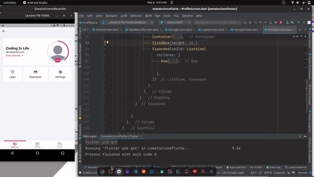Open the mail client from the dock
This screenshot has height=177, width=314.
point(152,172)
